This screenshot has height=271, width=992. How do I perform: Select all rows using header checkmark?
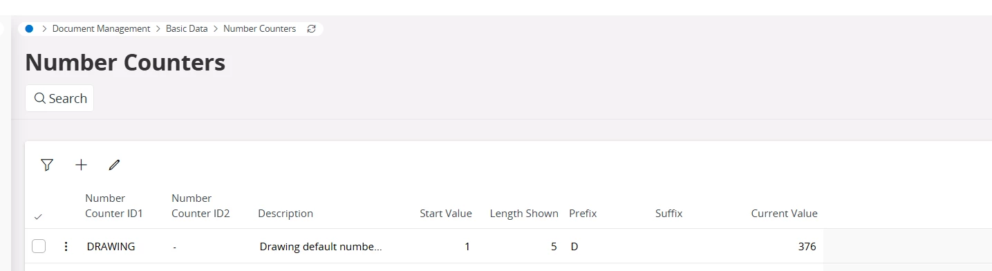tap(37, 216)
